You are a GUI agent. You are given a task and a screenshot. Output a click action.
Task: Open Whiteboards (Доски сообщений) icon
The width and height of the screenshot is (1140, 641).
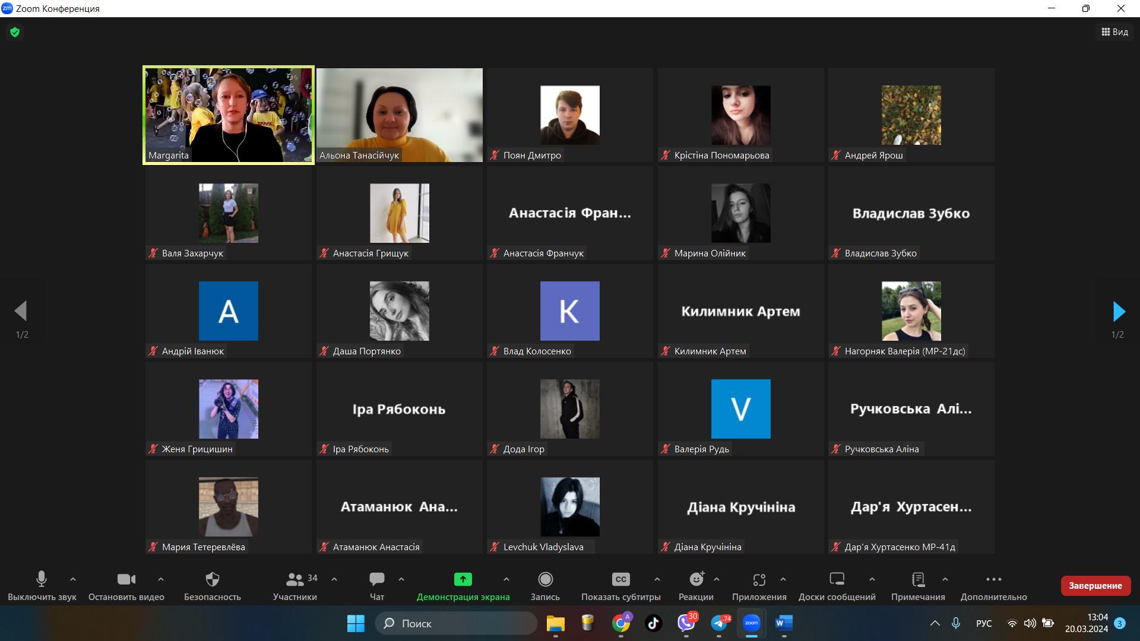point(837,579)
